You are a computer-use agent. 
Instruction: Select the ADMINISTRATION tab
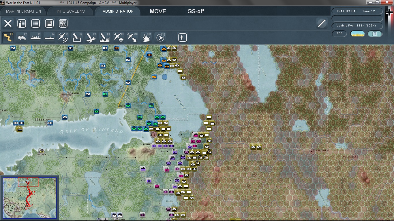tap(118, 11)
